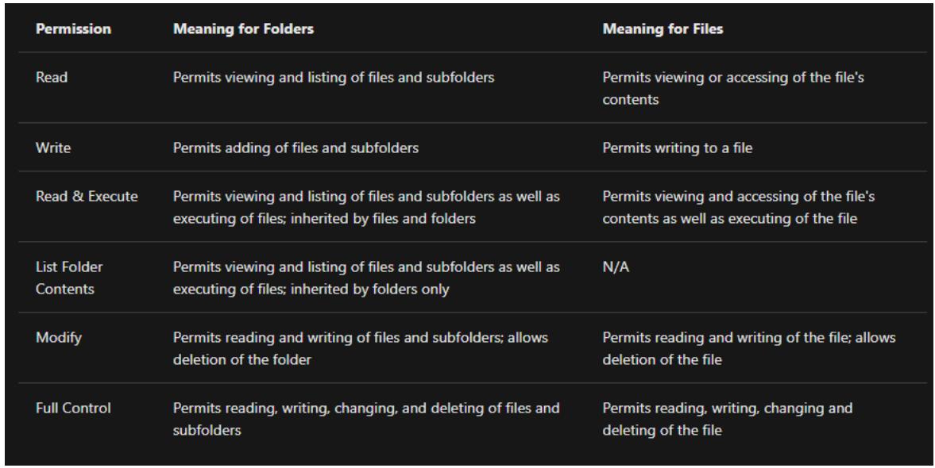Click the List Folder Contents folder description
Screen dimensions: 935x468
pos(366,278)
